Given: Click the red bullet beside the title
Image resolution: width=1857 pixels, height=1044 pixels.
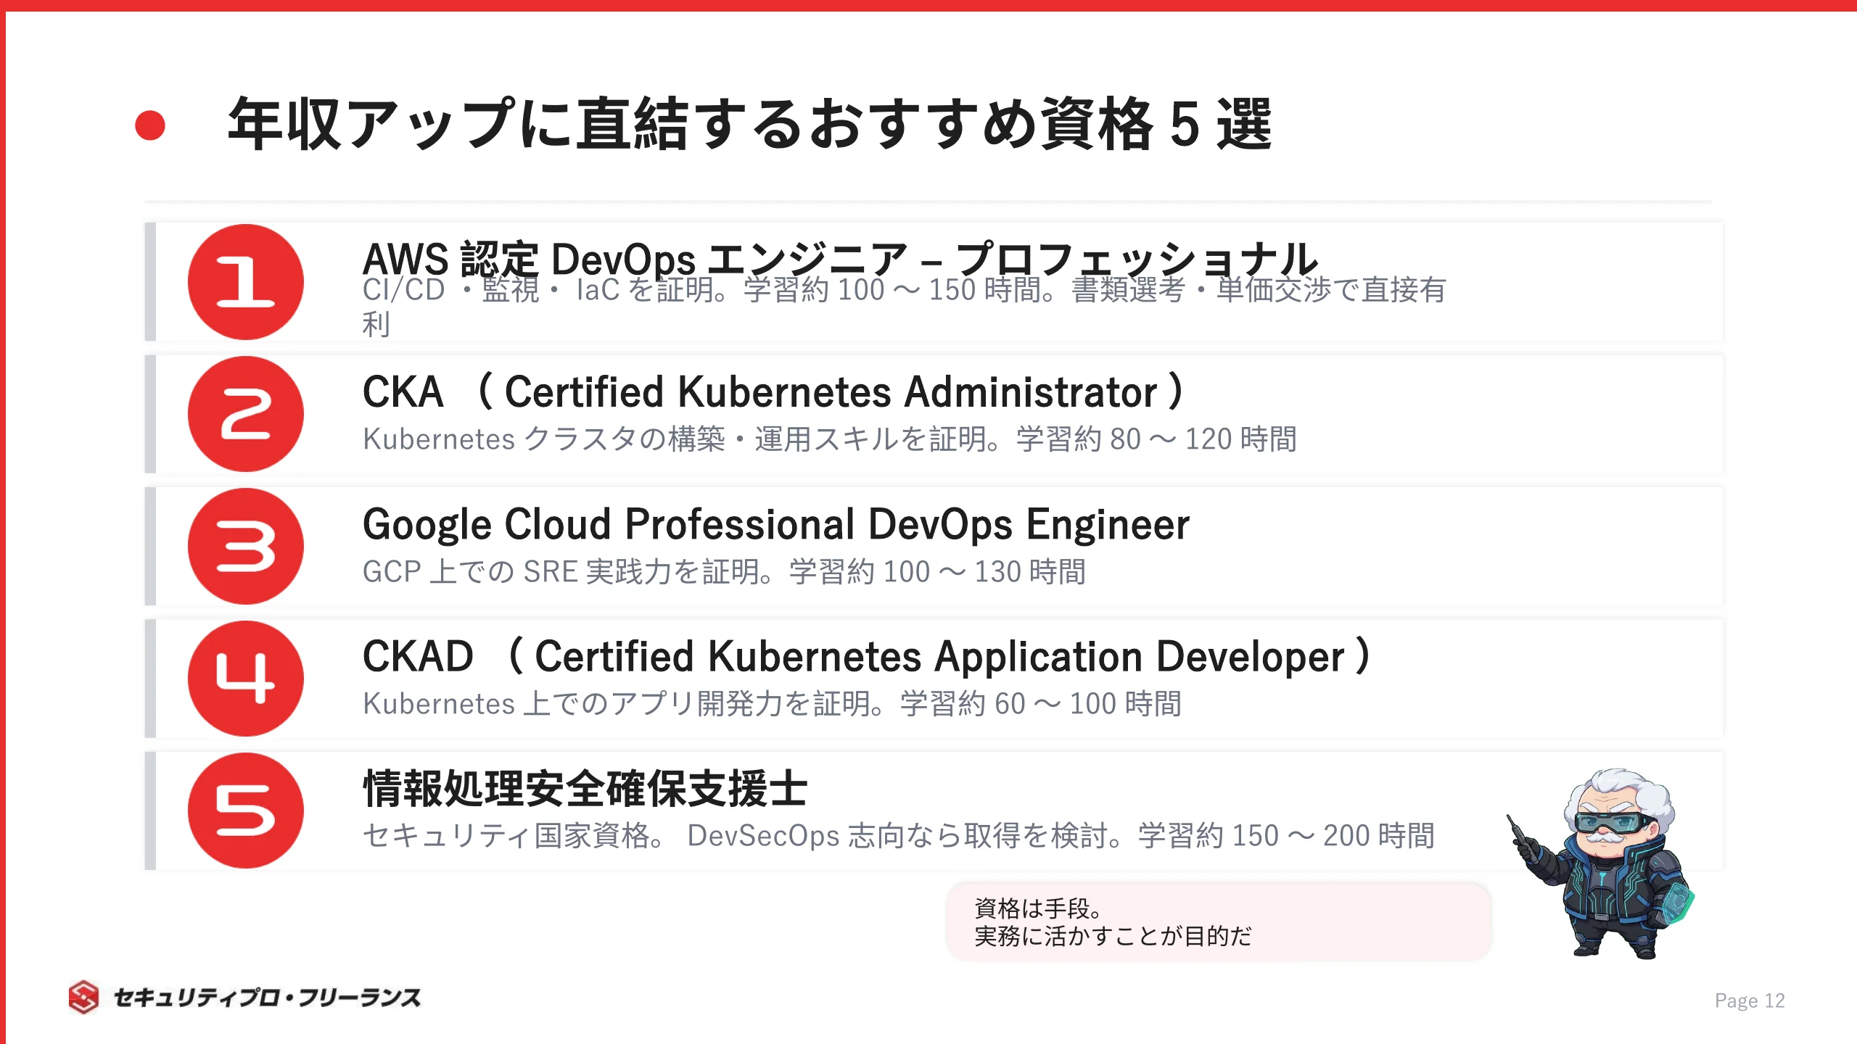Looking at the screenshot, I should click(150, 125).
